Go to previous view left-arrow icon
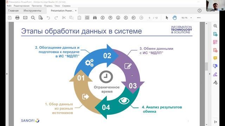 coord(134,18)
